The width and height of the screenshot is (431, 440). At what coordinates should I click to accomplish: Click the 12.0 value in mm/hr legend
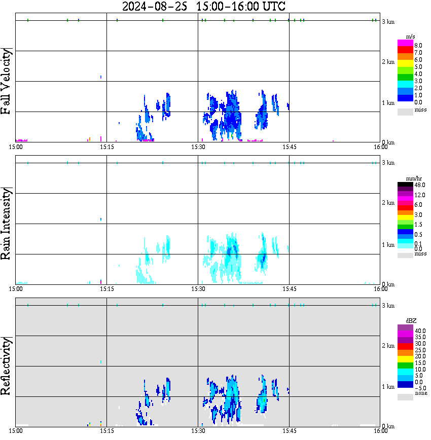(420, 195)
